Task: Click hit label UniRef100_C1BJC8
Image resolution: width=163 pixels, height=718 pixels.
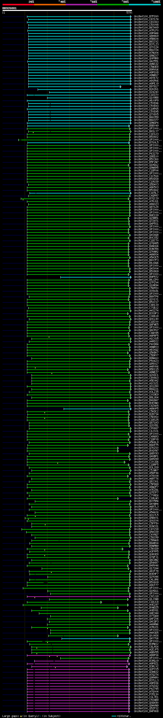Action: coord(146,602)
